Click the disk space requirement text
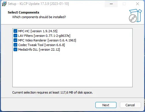 click(52, 92)
